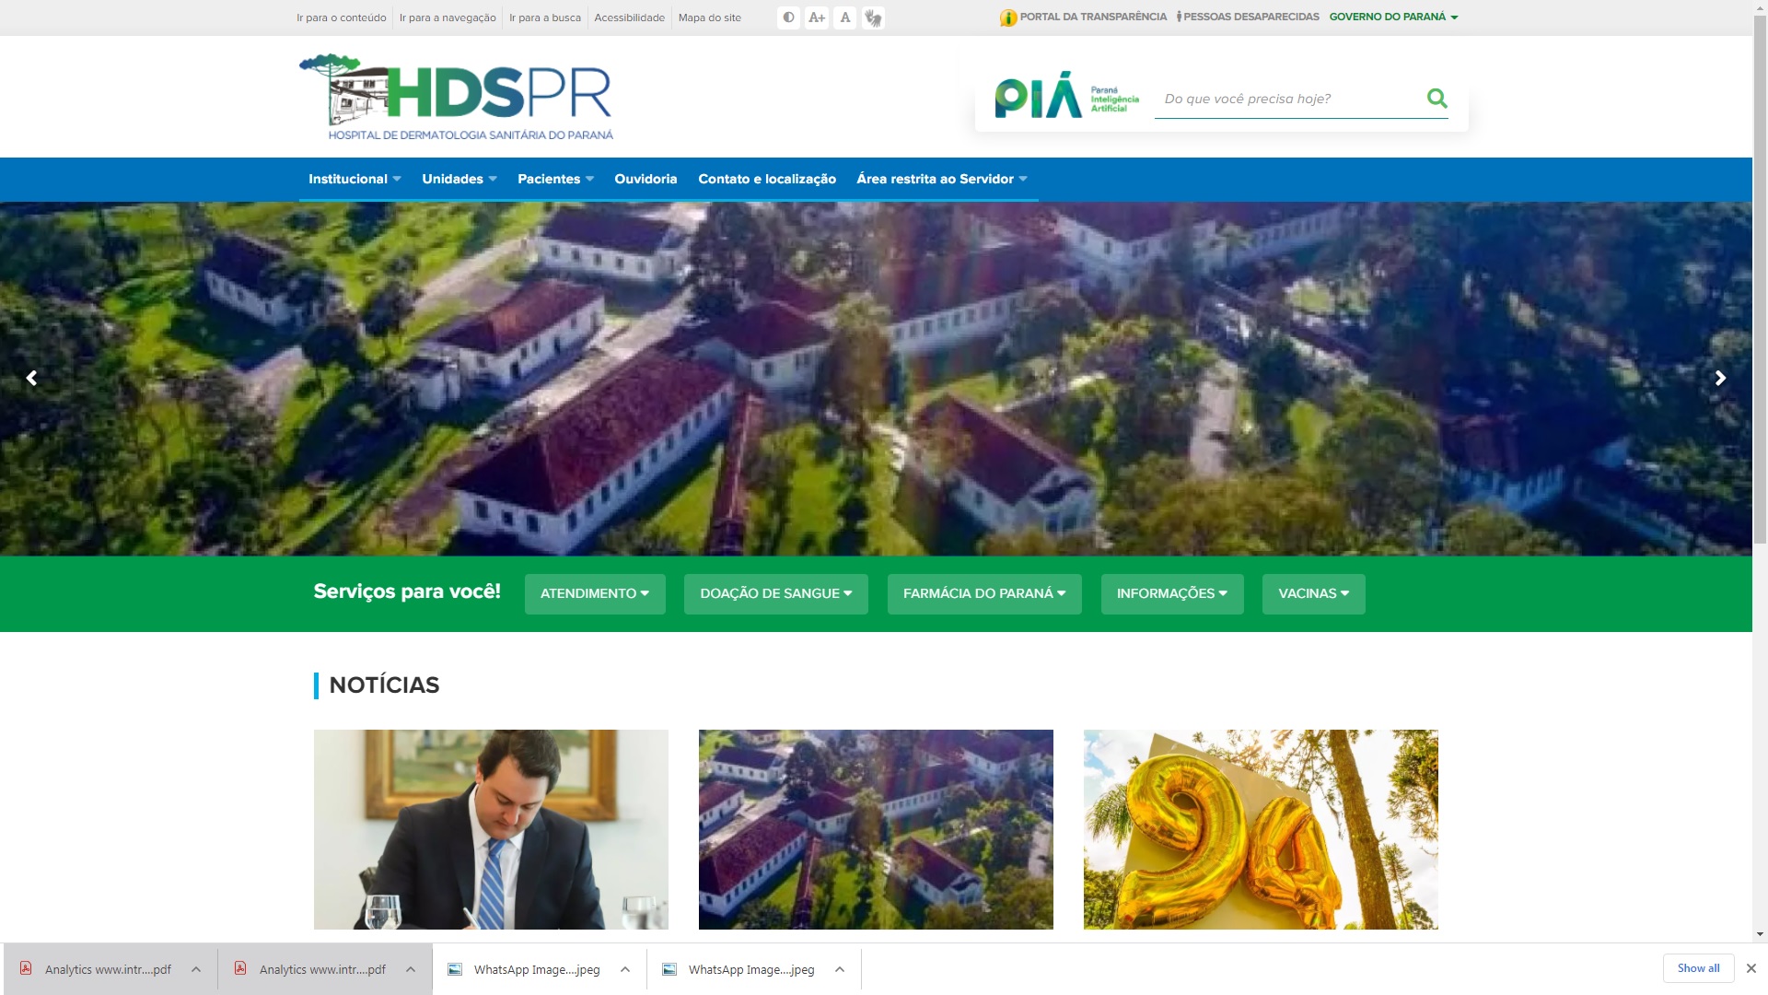Open Doação de Sangue dropdown
This screenshot has width=1768, height=995.
pyautogui.click(x=775, y=593)
